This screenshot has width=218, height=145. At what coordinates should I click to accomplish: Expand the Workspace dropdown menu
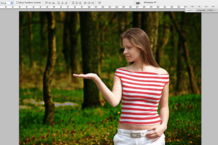click(150, 3)
